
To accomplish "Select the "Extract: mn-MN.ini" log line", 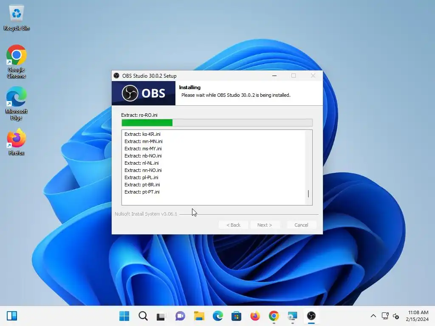I will [144, 141].
